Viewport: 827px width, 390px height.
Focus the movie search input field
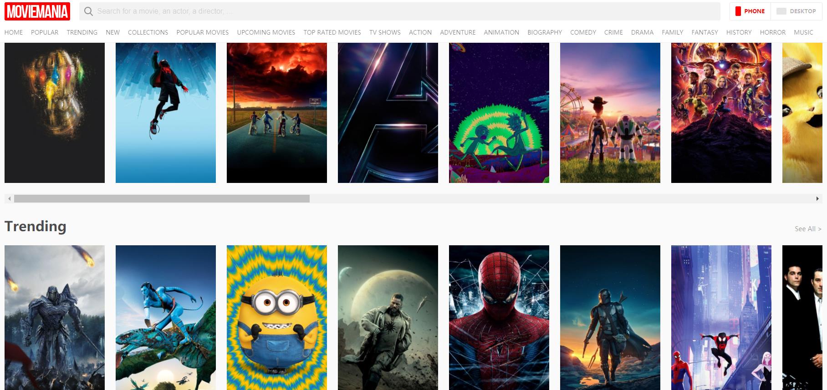[400, 11]
